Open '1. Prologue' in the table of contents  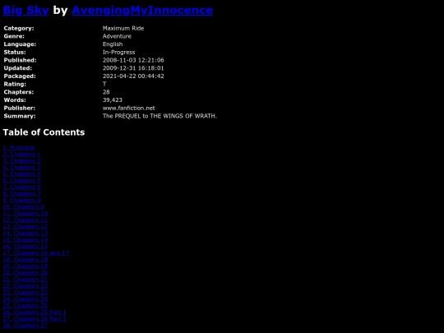click(19, 147)
